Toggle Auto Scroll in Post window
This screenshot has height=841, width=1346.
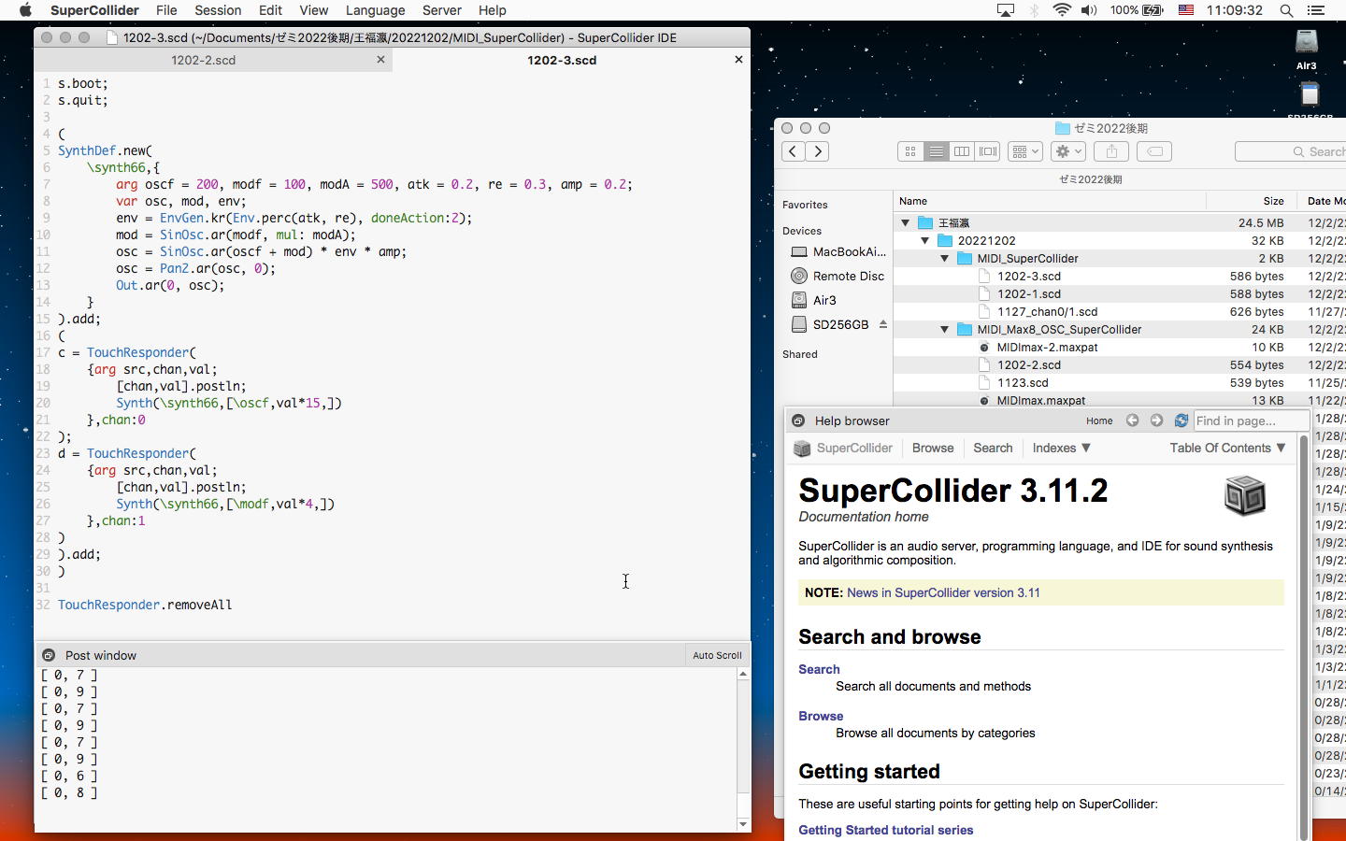pos(717,656)
